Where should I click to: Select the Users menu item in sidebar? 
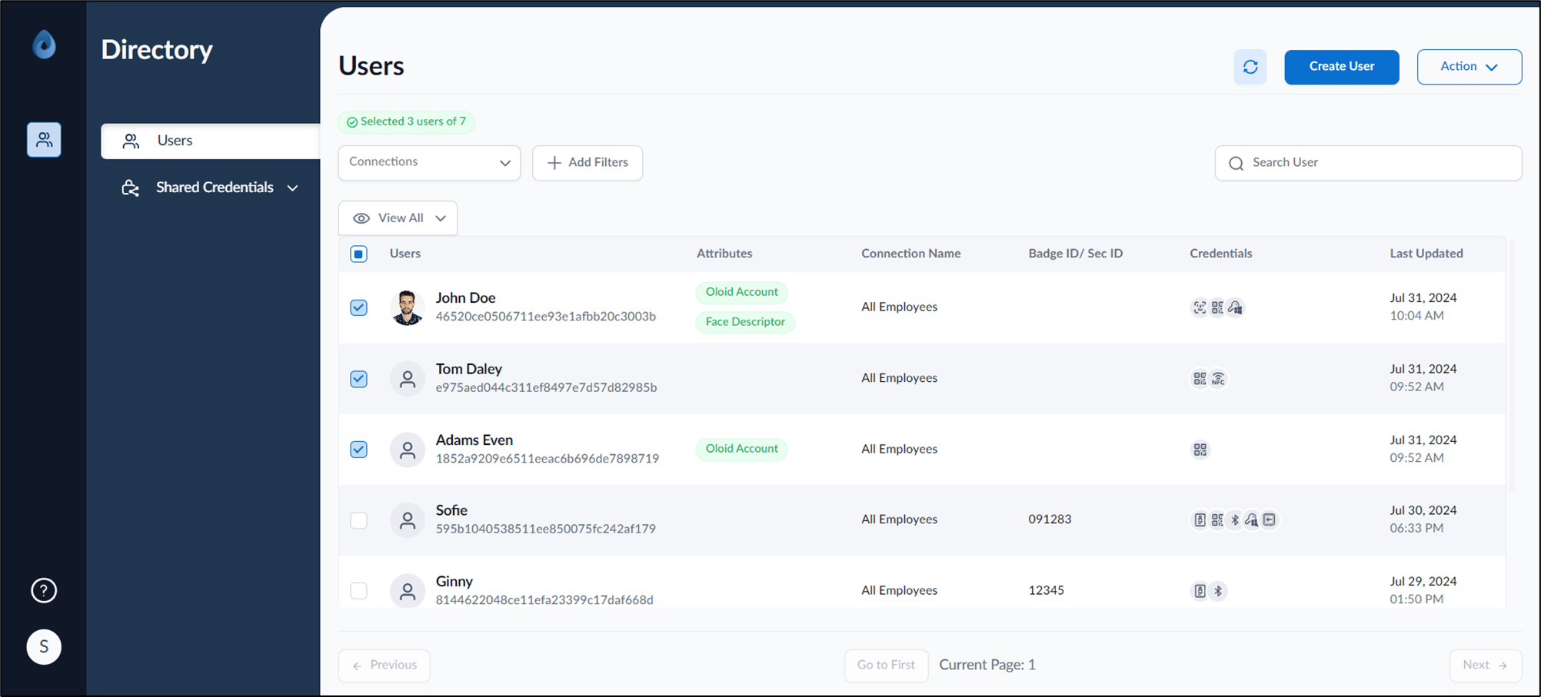210,141
